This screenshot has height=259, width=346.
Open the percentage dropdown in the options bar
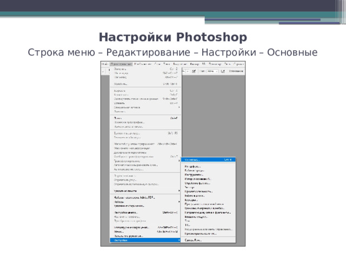[x=188, y=71]
